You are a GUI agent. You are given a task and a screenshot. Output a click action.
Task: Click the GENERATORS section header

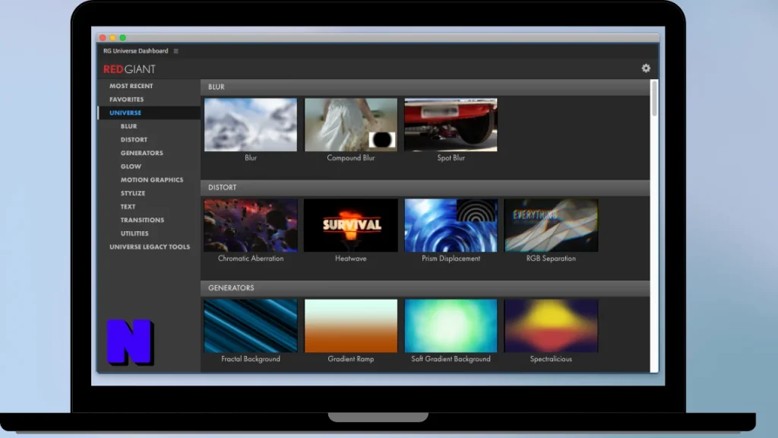tap(425, 288)
